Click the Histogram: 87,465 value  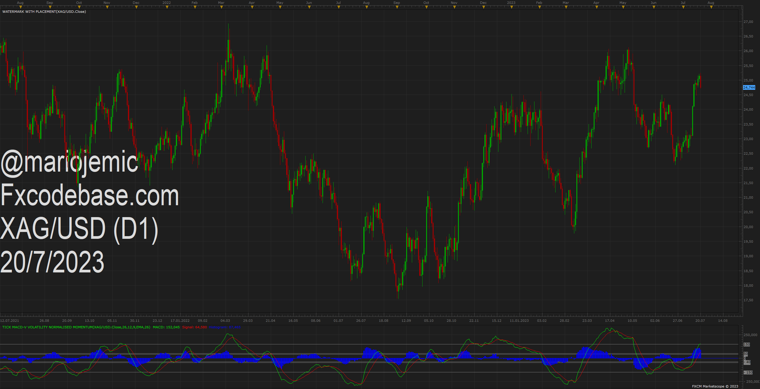[225, 327]
